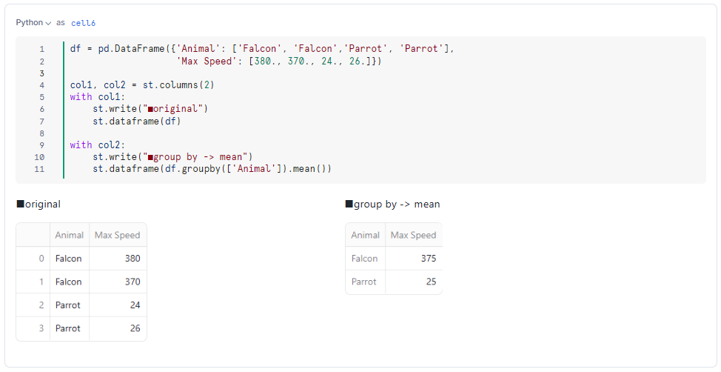Place cursor on the groupby code line
Screen dimensions: 721x372
[212, 169]
